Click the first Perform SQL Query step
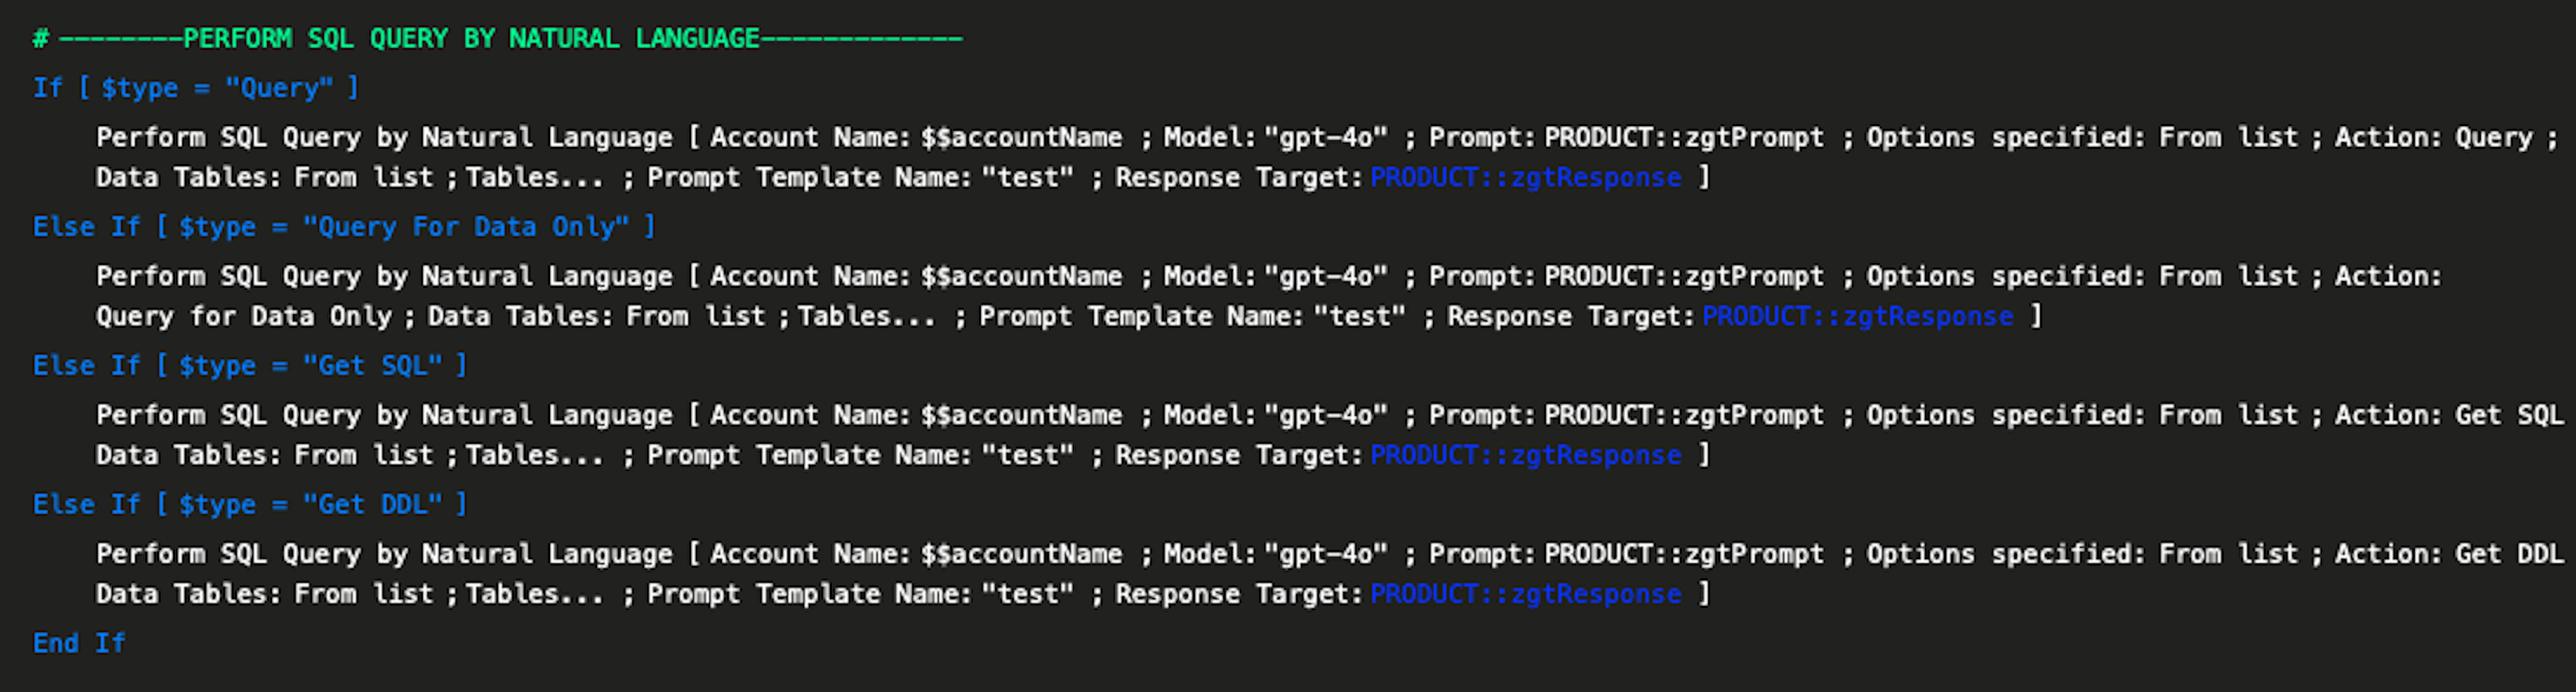 (x=1326, y=157)
